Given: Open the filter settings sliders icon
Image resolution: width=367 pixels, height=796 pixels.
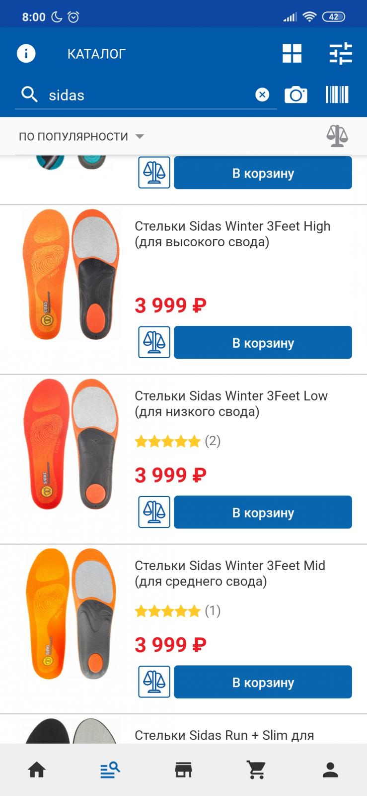Looking at the screenshot, I should coord(341,53).
